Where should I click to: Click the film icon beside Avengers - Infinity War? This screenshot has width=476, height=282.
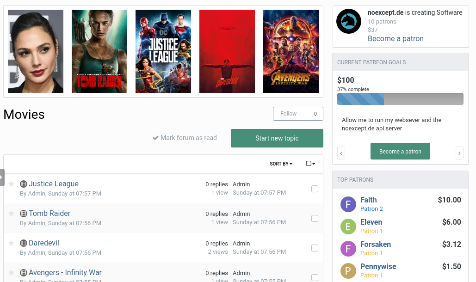pos(24,273)
